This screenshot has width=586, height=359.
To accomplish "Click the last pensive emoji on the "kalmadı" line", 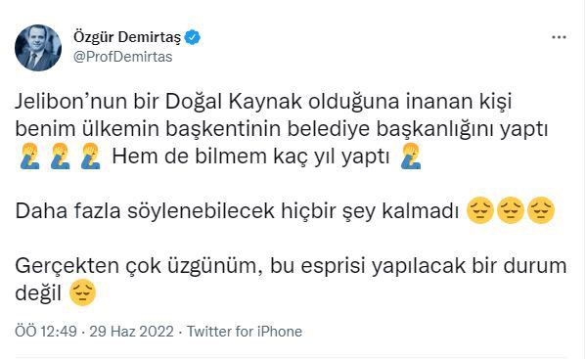I will pos(541,210).
